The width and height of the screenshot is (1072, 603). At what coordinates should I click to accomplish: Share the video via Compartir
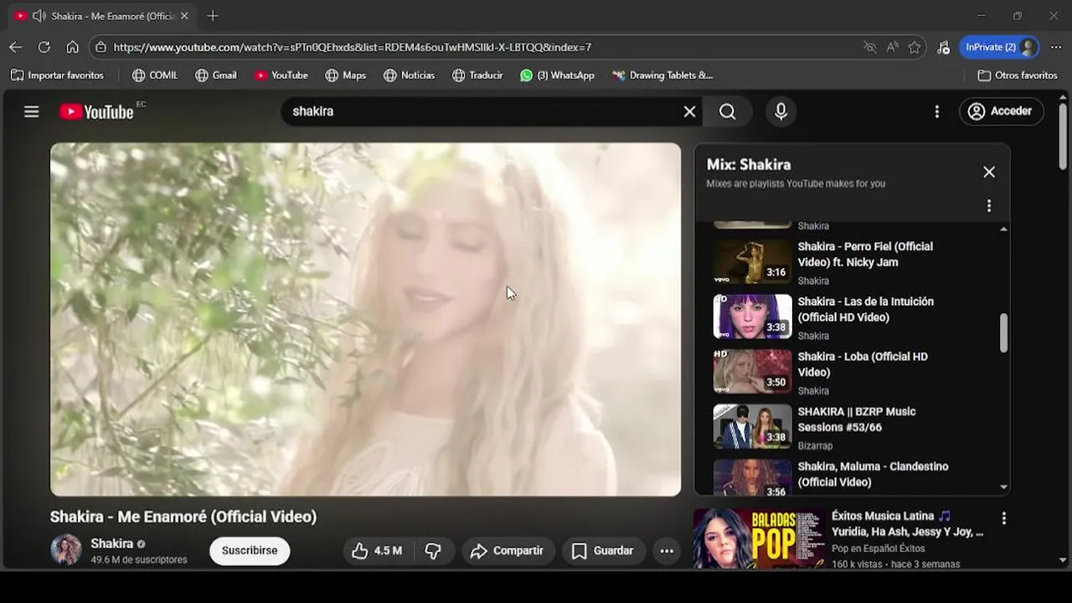pos(508,550)
